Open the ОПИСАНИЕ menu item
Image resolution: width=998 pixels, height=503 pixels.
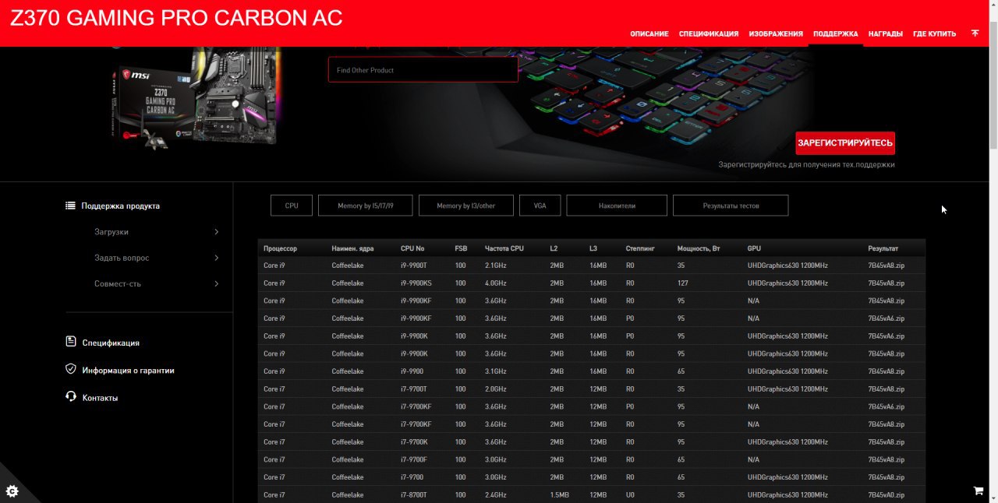click(x=649, y=33)
